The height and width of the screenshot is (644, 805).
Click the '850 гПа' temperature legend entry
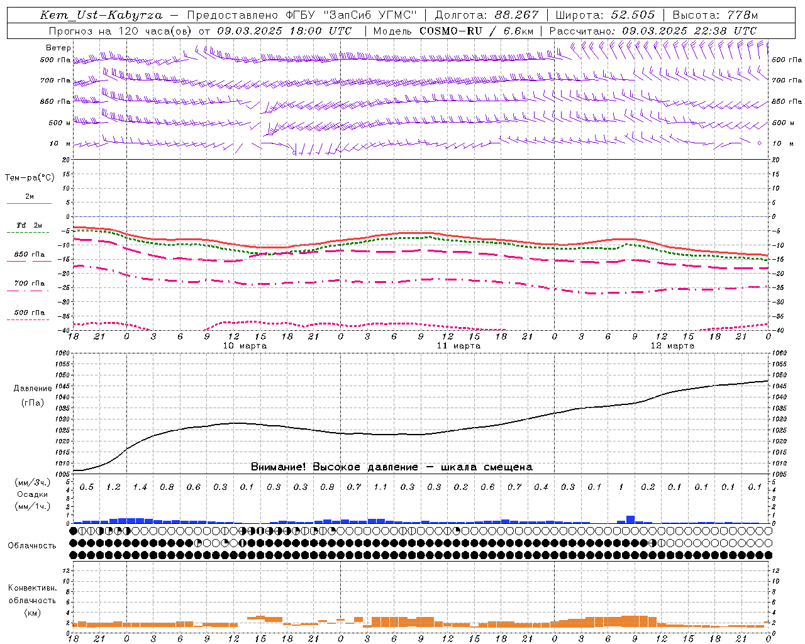pyautogui.click(x=30, y=255)
